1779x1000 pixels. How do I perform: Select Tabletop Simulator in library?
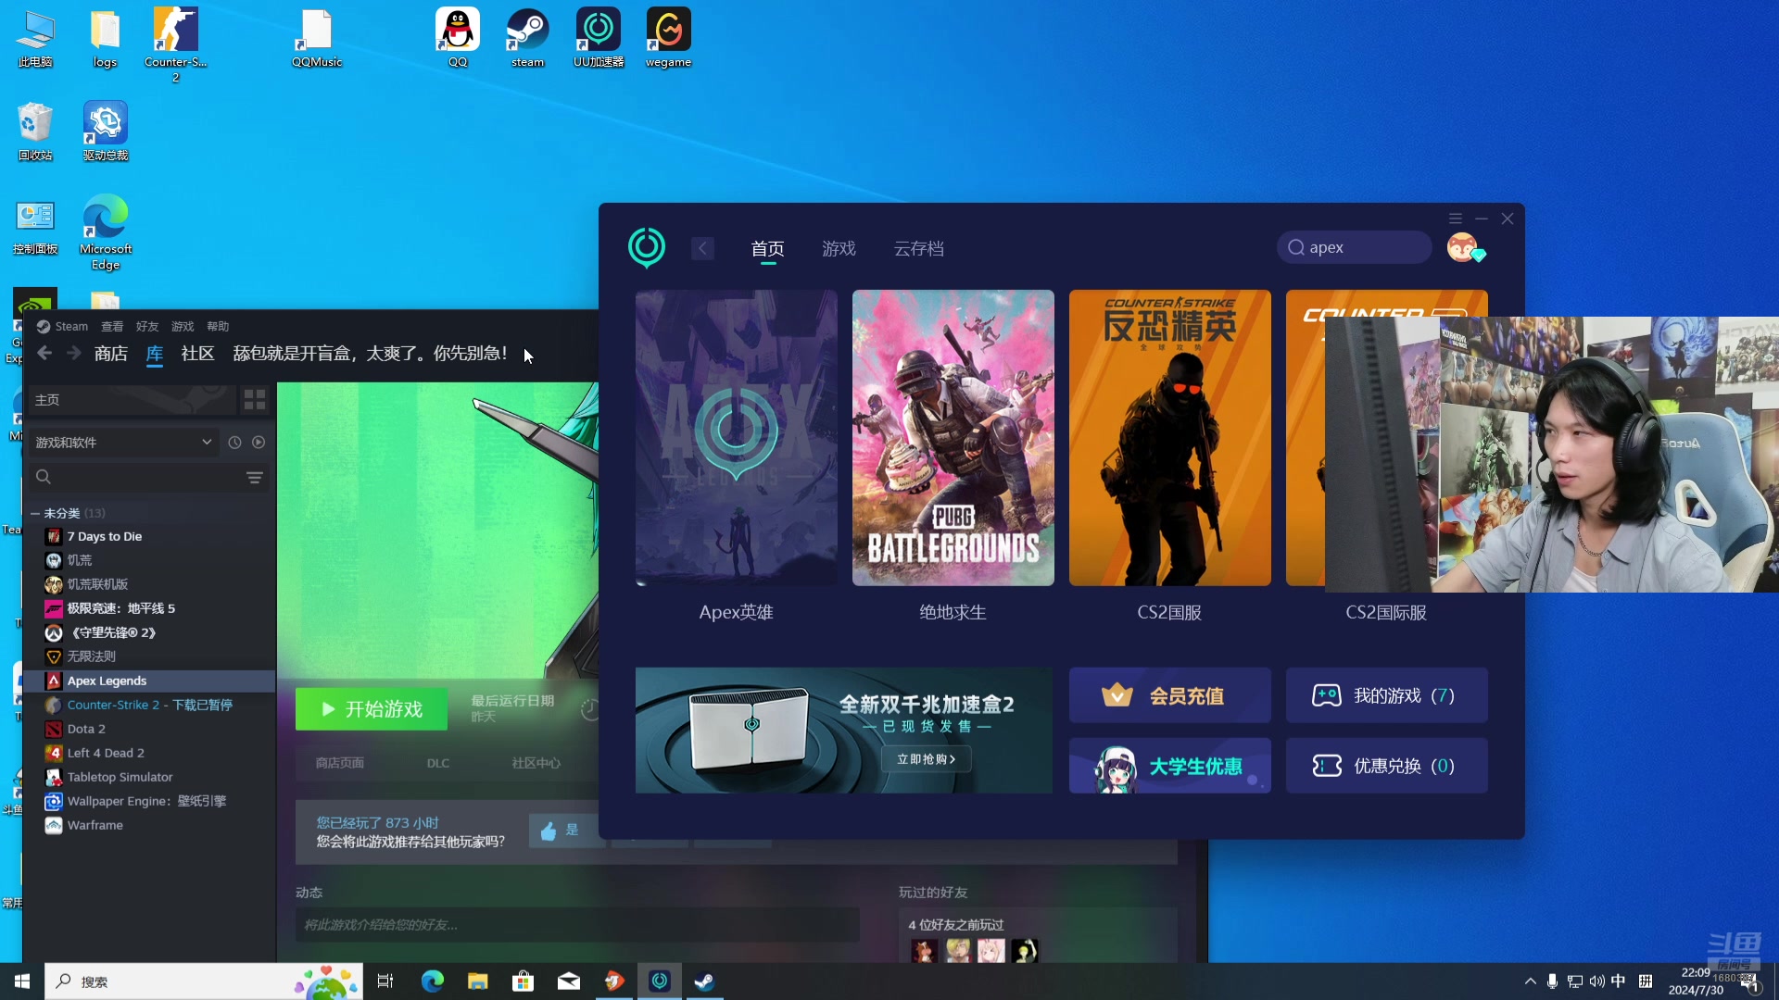(150, 778)
